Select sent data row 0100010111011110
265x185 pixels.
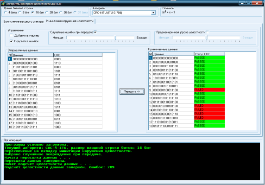click(x=55, y=75)
